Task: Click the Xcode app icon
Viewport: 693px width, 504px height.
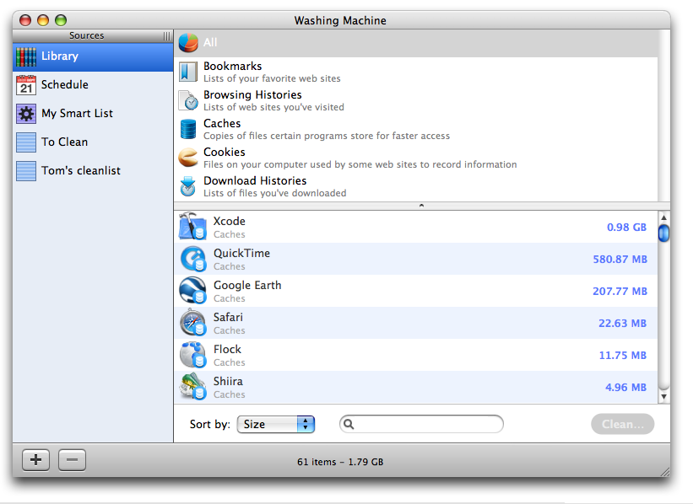Action: 192,226
